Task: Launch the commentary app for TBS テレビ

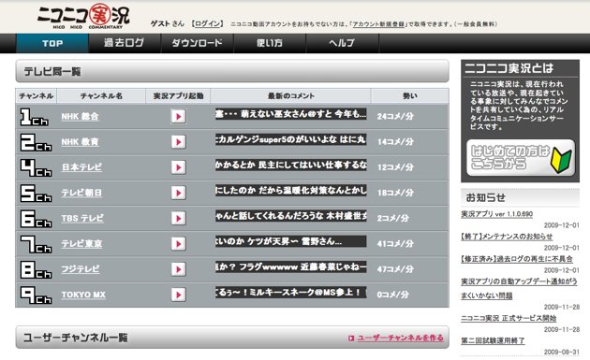Action: 178,218
